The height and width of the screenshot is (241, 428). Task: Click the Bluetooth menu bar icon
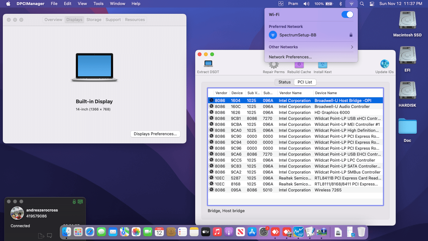pyautogui.click(x=341, y=4)
